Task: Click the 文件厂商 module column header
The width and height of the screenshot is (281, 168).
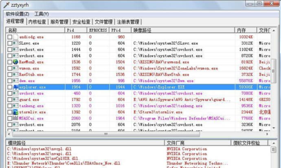Action: click(198, 143)
